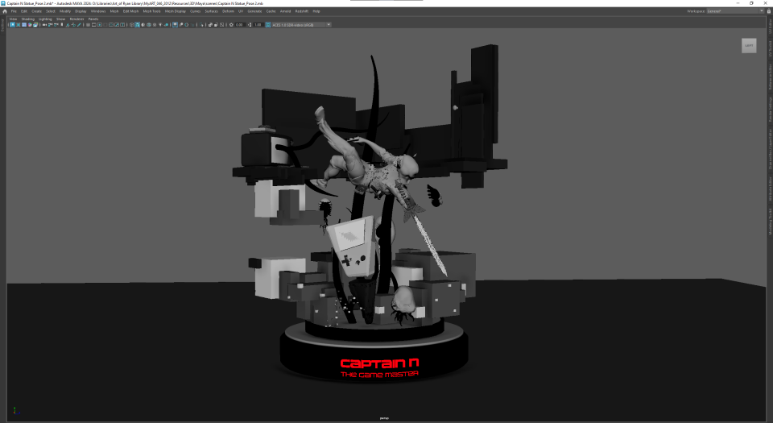Click the Use All Lights icon
Viewport: 773px width, 423px height.
(160, 24)
